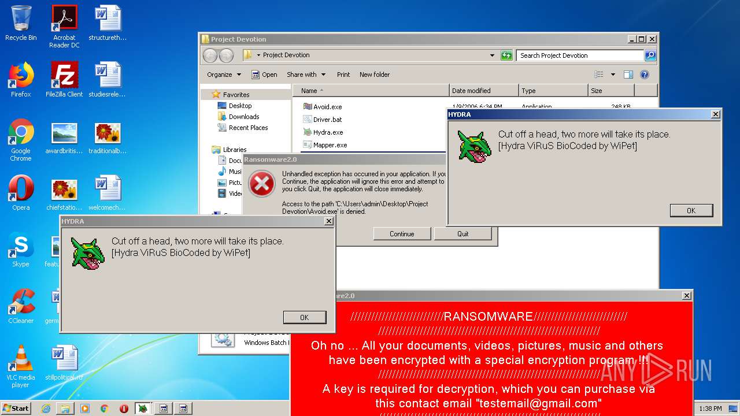Switch to the Hydra taskbar item
Screen dimensions: 740x416
(x=144, y=408)
